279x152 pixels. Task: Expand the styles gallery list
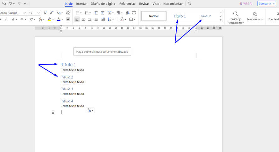tap(221, 20)
